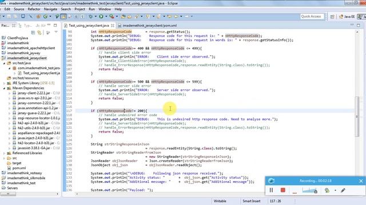Open the Project menu
The image size is (366, 205).
[79, 9]
